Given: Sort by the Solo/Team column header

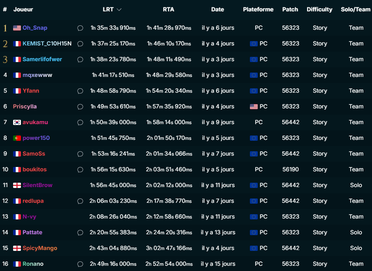Looking at the screenshot, I should click(355, 9).
